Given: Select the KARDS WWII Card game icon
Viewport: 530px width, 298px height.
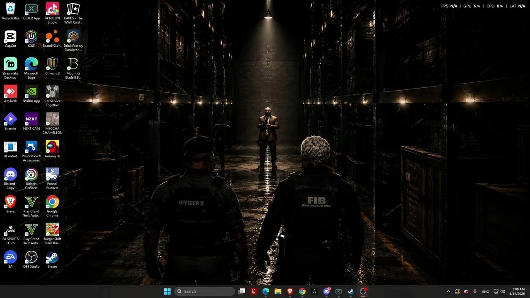Looking at the screenshot, I should (73, 13).
